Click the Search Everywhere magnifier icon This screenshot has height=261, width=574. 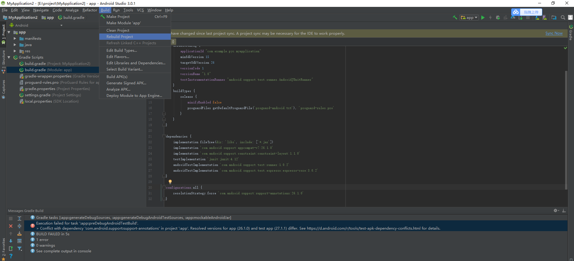563,18
